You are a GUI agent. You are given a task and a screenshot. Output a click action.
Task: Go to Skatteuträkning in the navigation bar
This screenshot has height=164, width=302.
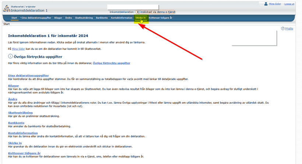84,18
